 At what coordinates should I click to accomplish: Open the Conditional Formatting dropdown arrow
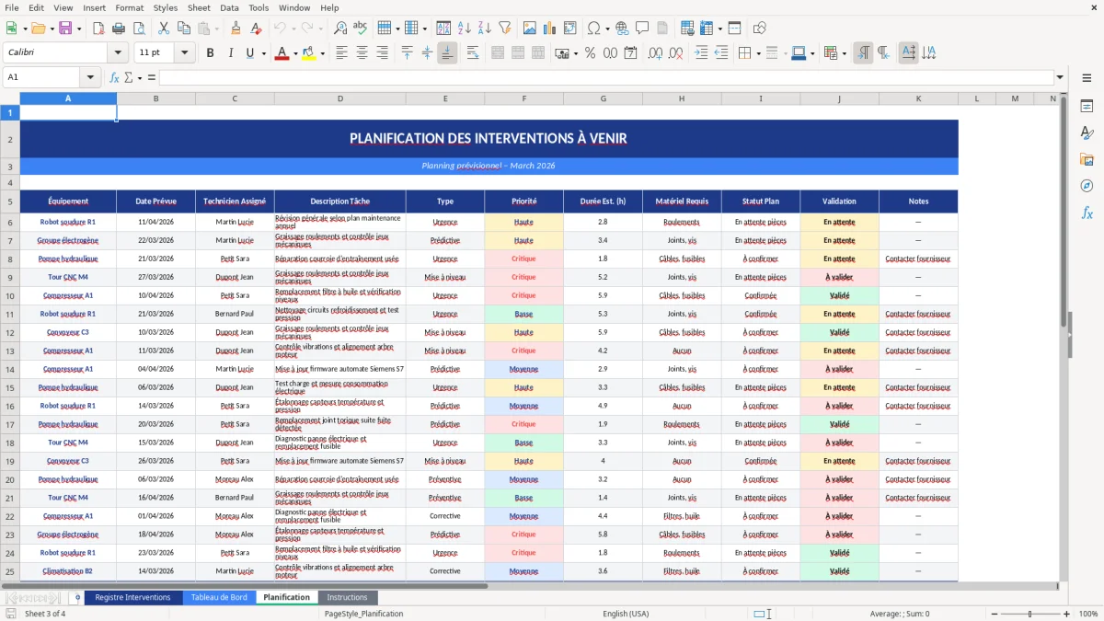[x=844, y=53]
